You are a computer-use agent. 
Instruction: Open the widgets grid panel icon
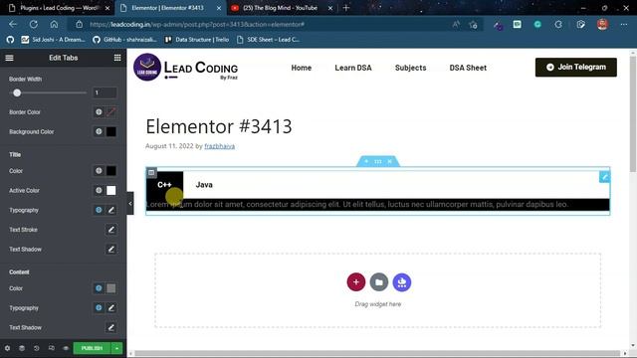(x=117, y=58)
